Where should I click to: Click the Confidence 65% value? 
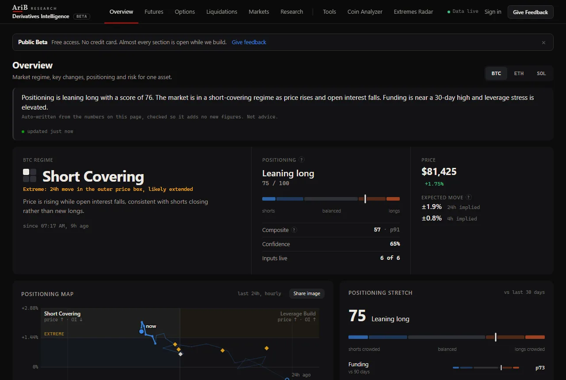[395, 244]
